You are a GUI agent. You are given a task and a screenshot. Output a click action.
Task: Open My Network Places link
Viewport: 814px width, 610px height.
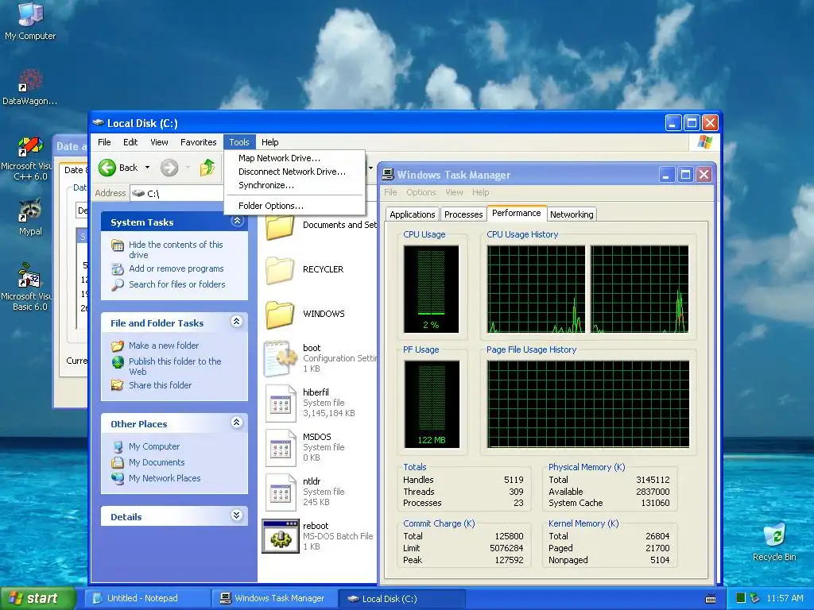click(165, 478)
